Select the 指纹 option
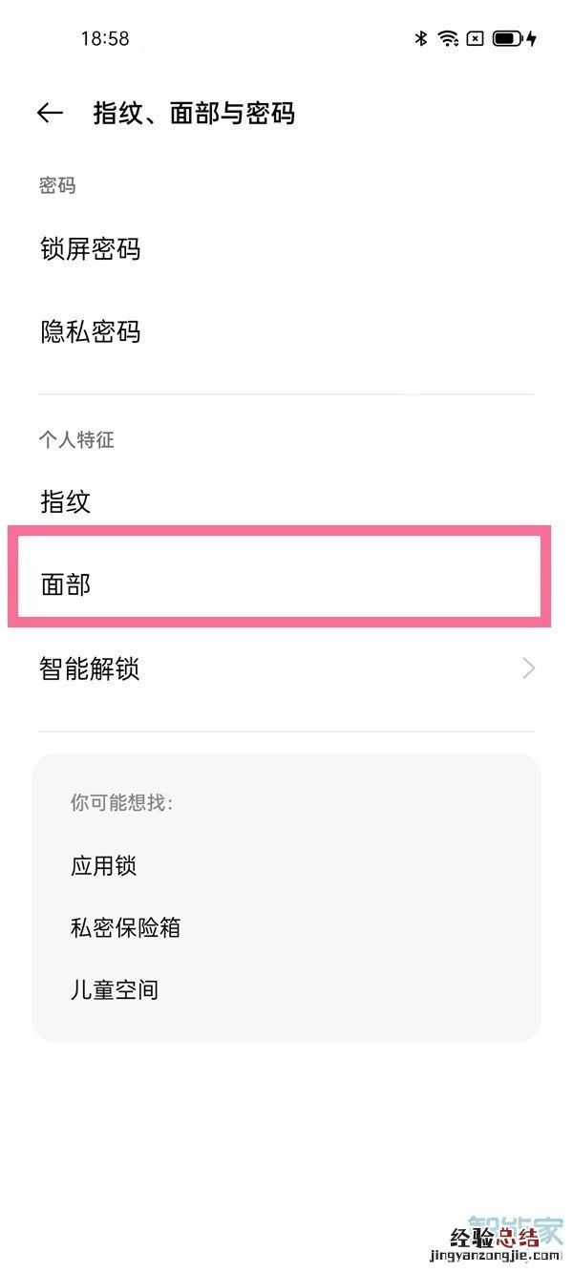Screen dimensions: 573x1273 coord(66,501)
